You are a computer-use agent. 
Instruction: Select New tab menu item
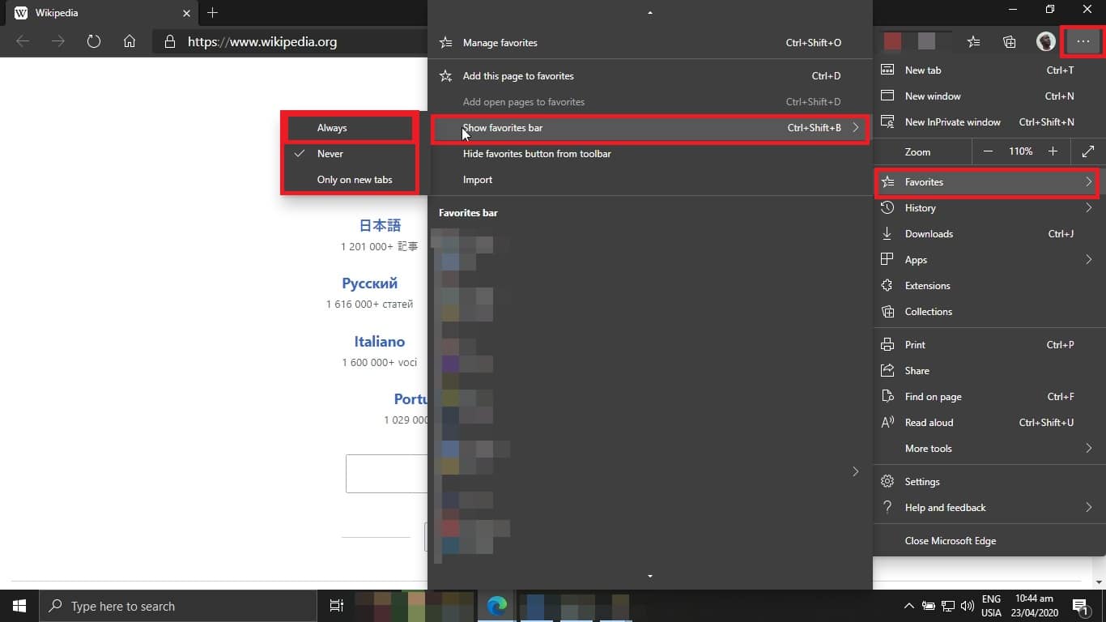pyautogui.click(x=989, y=70)
